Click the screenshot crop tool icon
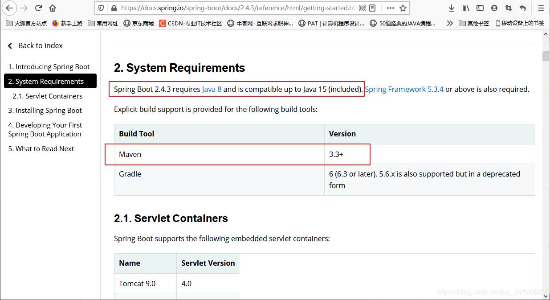This screenshot has height=300, width=550. tap(509, 8)
